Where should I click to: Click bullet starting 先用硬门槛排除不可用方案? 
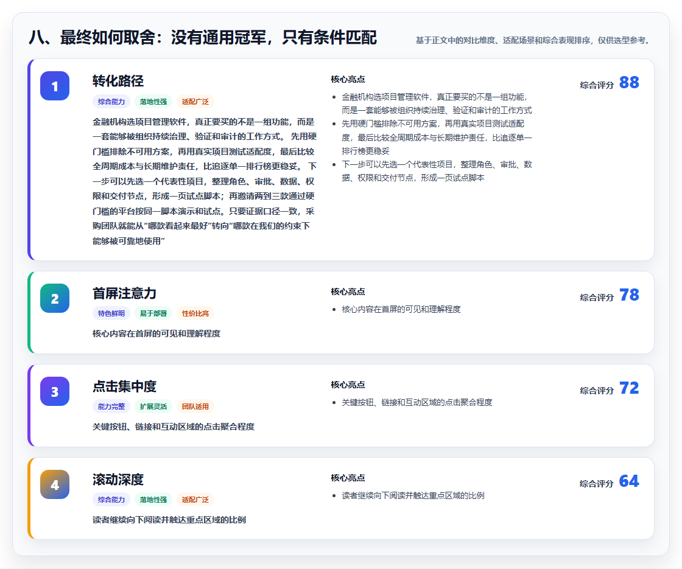click(437, 138)
